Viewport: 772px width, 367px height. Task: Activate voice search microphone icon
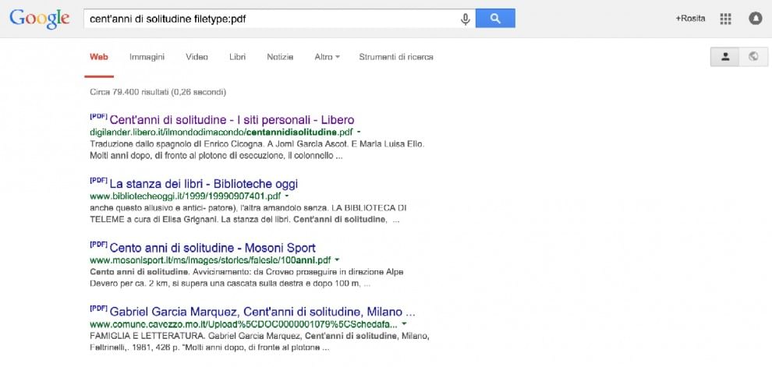(x=465, y=19)
